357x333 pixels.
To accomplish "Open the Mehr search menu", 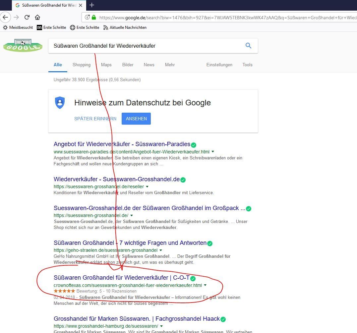I will tap(170, 65).
